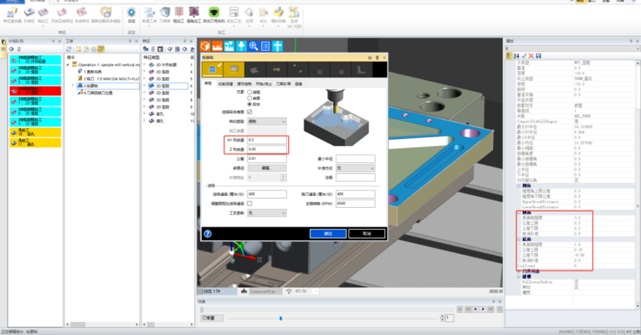Click the zoom magnifier icon in viewport toolbar

pyautogui.click(x=254, y=45)
